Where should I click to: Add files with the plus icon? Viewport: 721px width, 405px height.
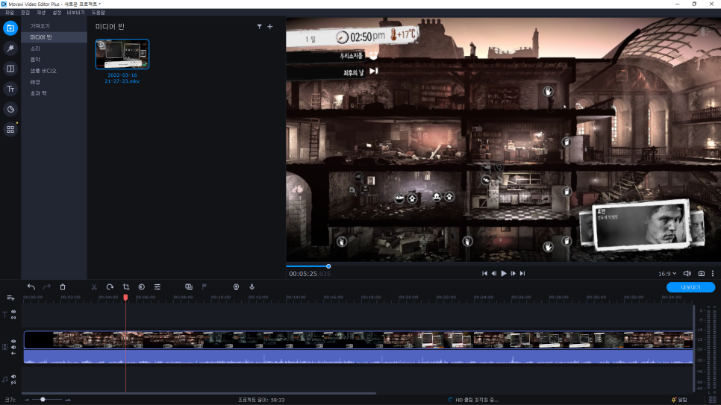click(270, 27)
